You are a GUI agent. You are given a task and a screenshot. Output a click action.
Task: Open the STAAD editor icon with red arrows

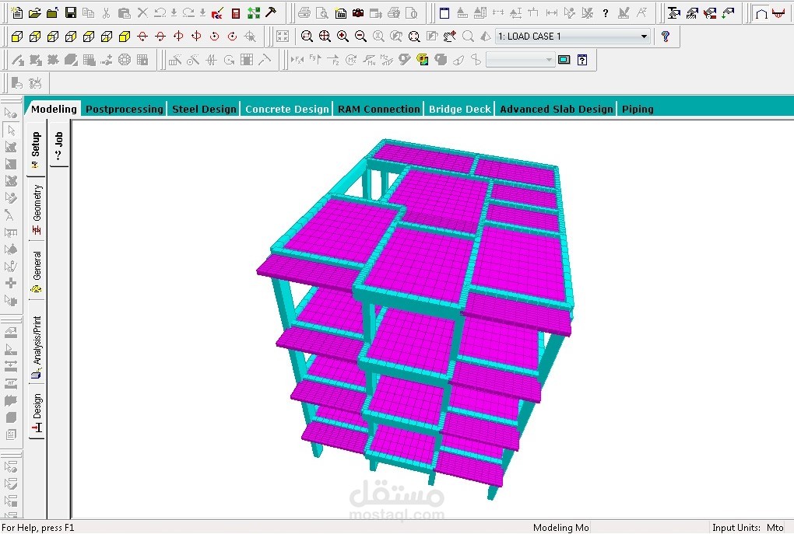[217, 12]
